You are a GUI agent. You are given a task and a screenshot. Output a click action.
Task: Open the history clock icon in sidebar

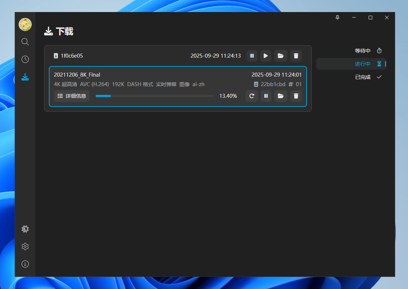[25, 59]
